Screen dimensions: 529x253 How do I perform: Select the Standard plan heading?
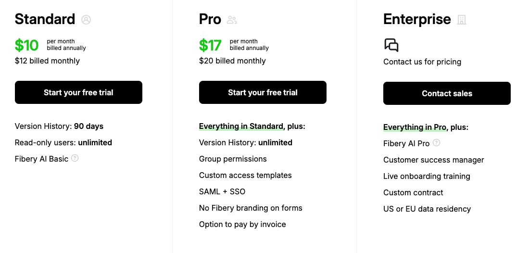45,19
